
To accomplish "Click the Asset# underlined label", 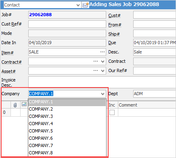I will 8,71.
